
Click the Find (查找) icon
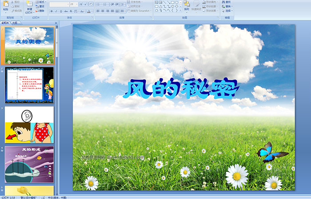[227, 2]
